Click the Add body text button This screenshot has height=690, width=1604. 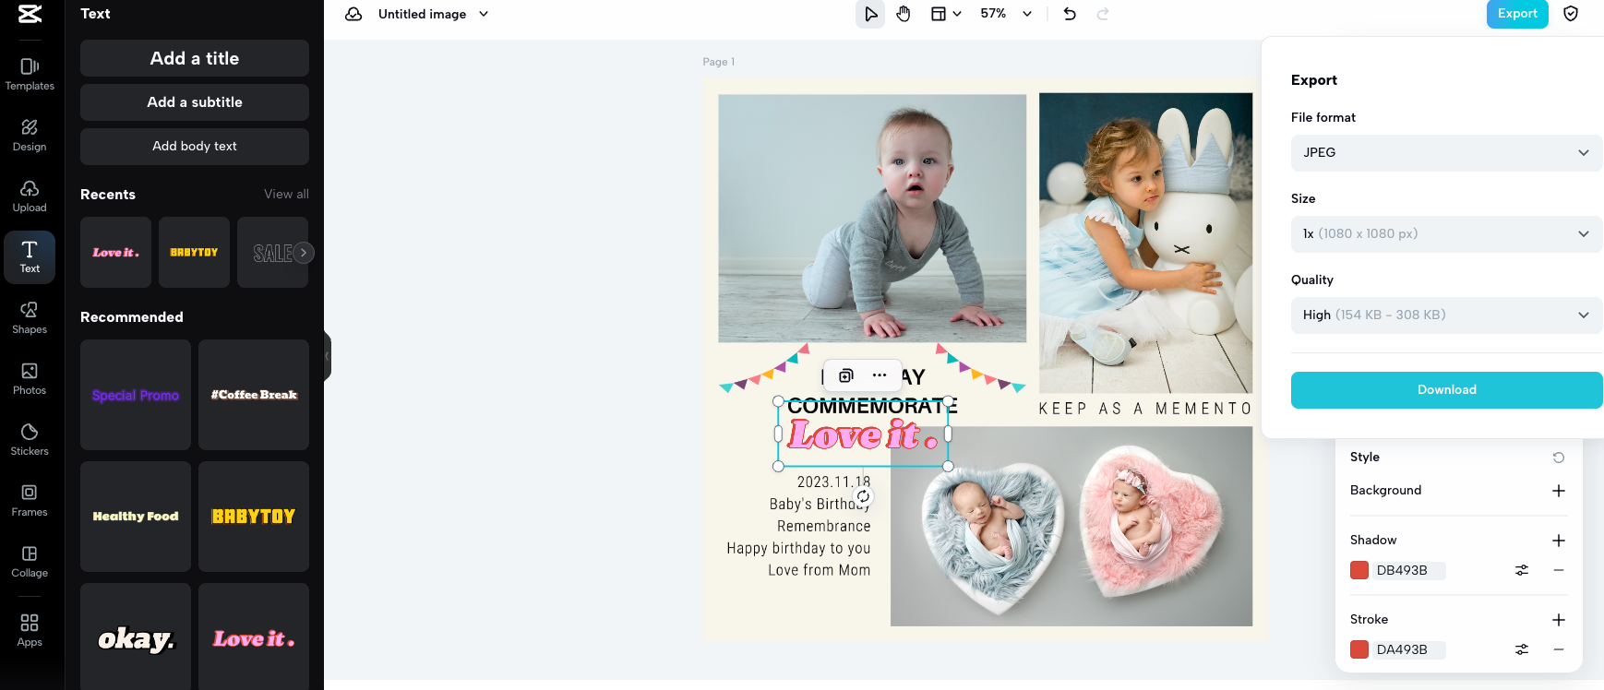coord(195,147)
